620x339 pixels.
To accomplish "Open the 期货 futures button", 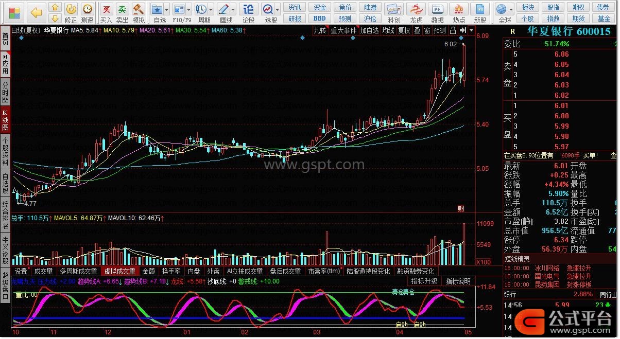I will click(578, 19).
